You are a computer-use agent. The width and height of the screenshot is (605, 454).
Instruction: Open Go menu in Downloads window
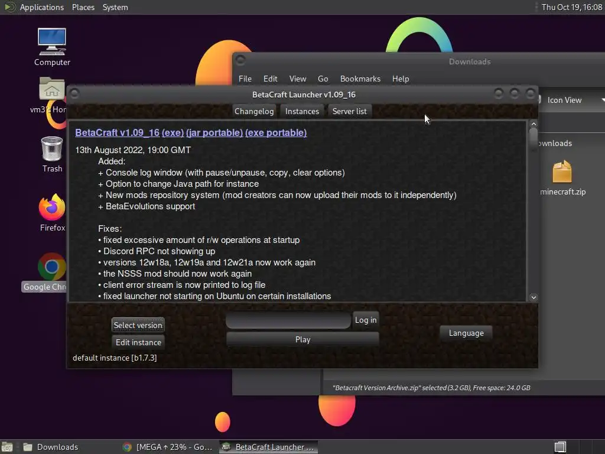pyautogui.click(x=323, y=79)
